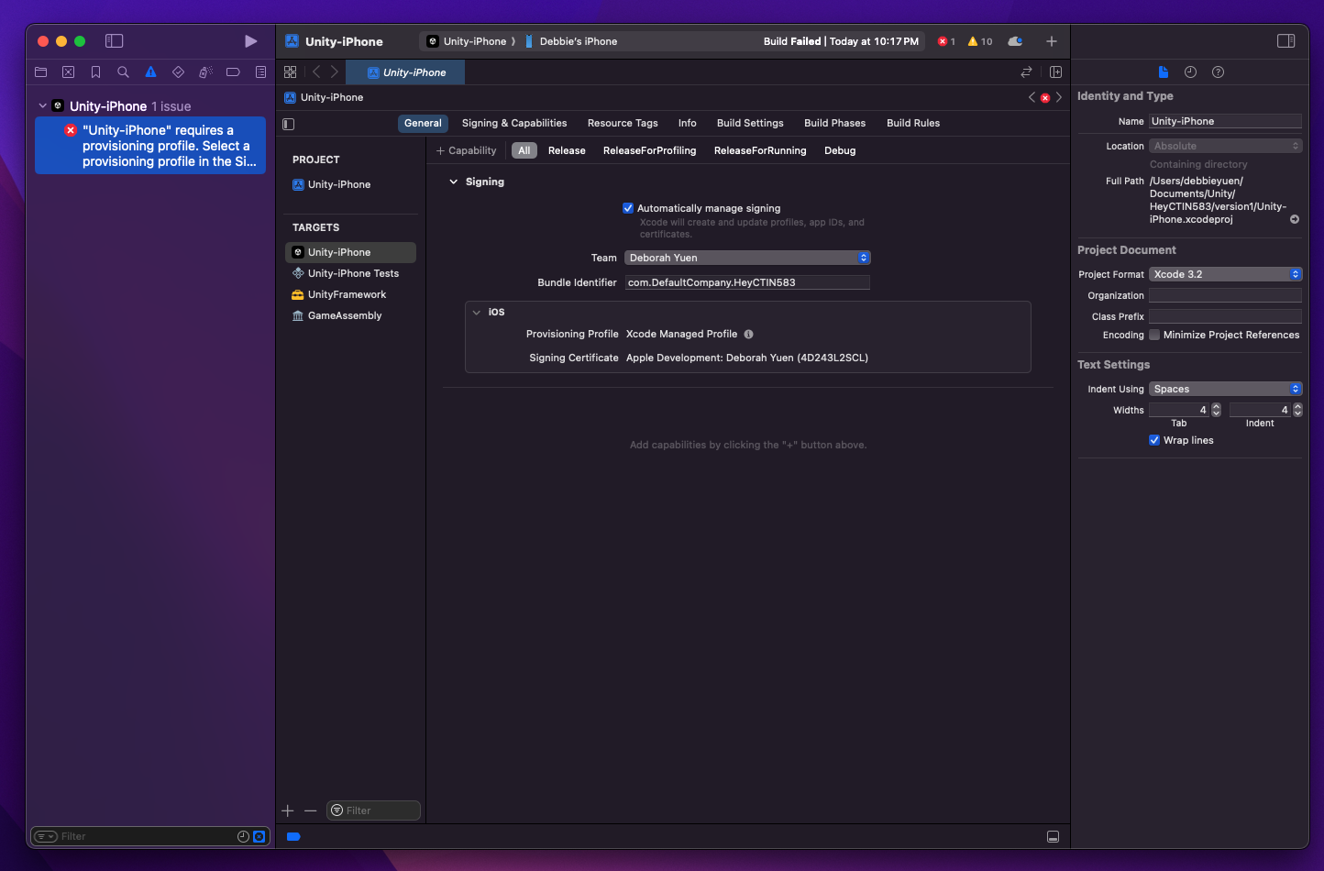
Task: Toggle recent issues filter clock icon
Action: click(243, 836)
